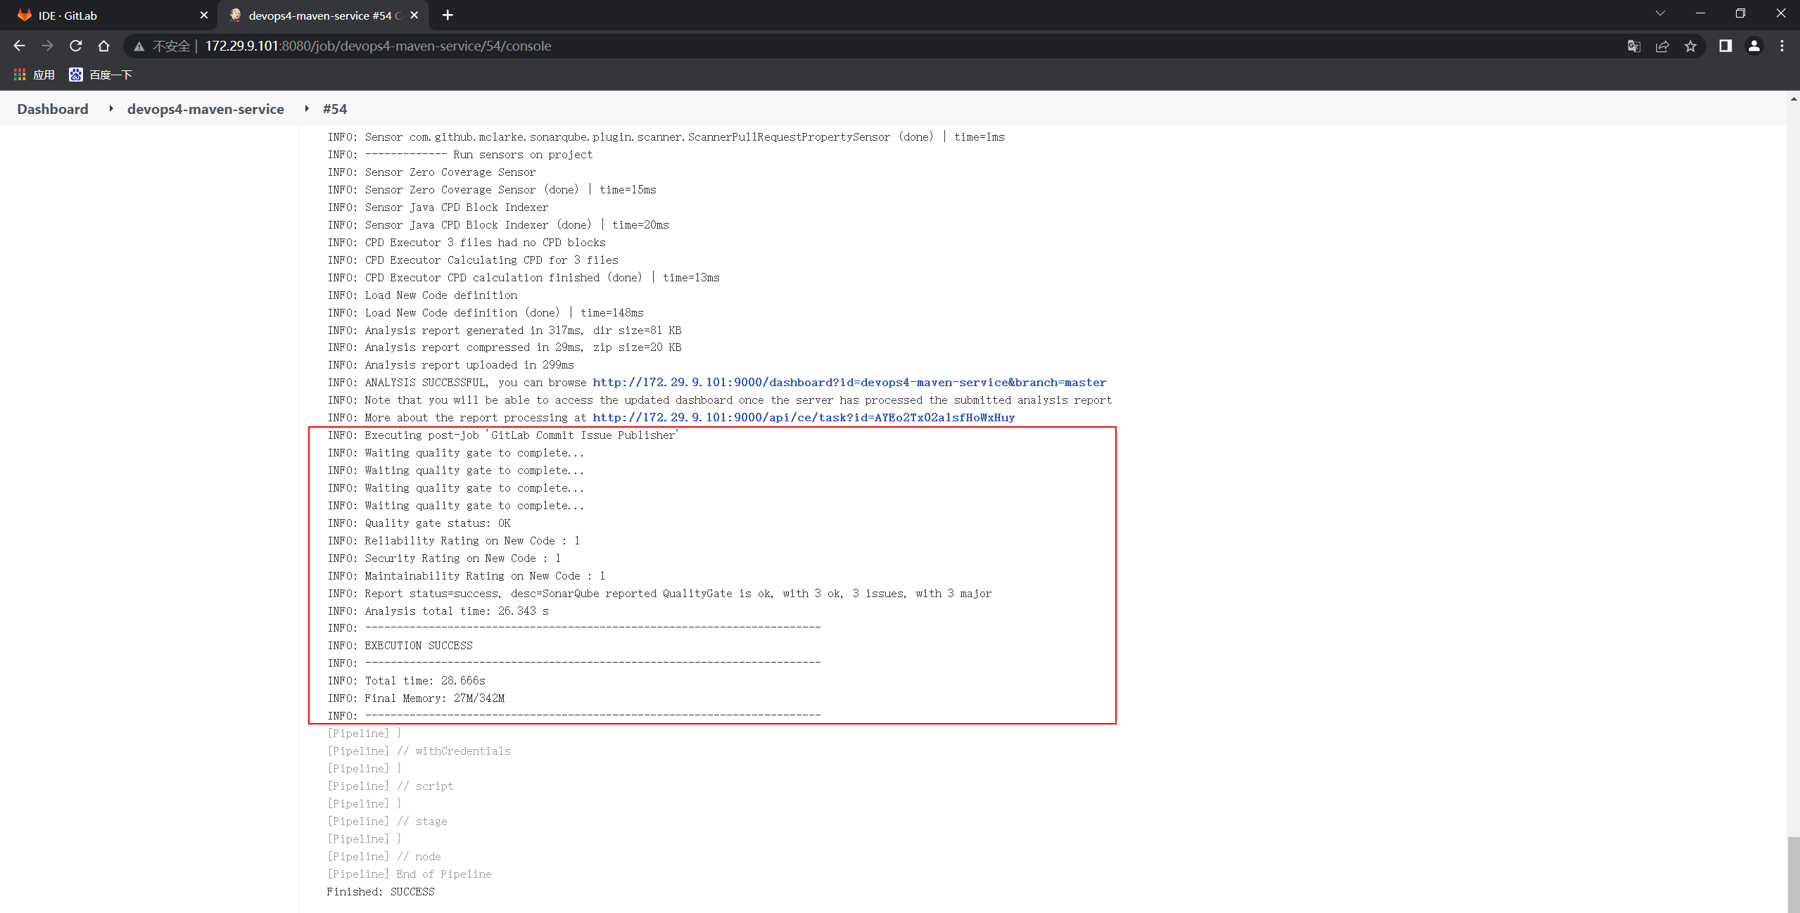Open the browser profile menu
This screenshot has height=913, width=1800.
click(1754, 46)
